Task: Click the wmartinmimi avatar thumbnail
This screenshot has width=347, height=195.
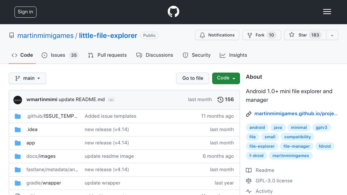Action: 18,100
